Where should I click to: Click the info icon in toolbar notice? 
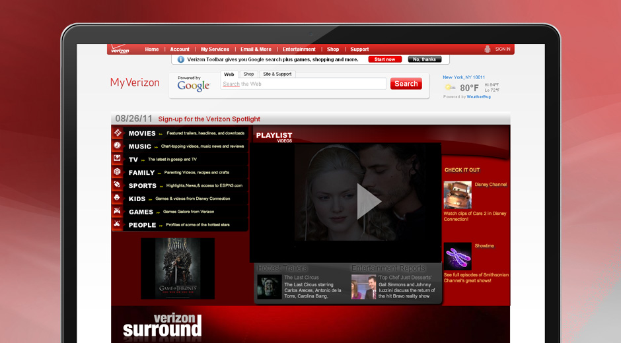click(x=181, y=59)
